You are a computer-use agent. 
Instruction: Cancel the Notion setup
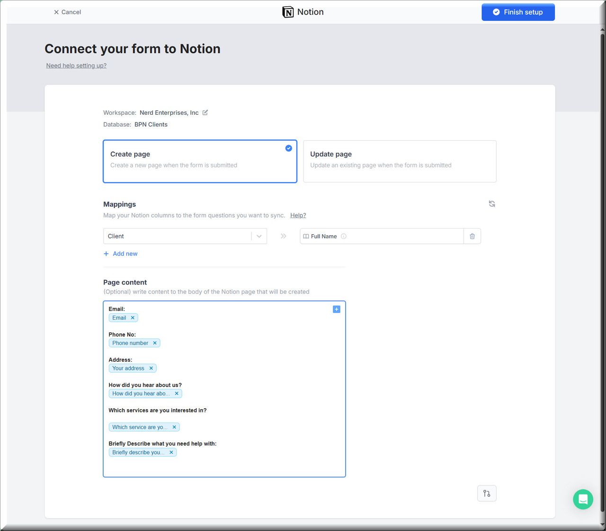67,12
